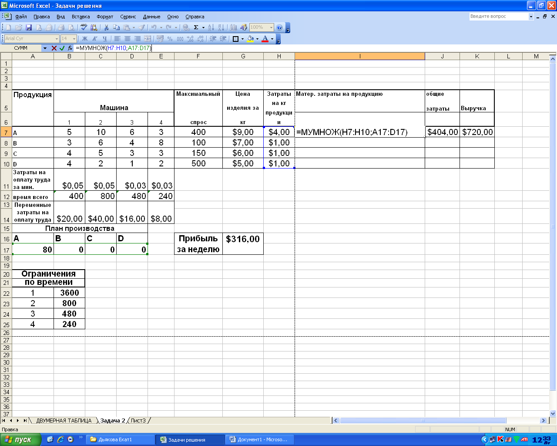Click the пуск Start button
The width and height of the screenshot is (557, 446).
[20, 439]
